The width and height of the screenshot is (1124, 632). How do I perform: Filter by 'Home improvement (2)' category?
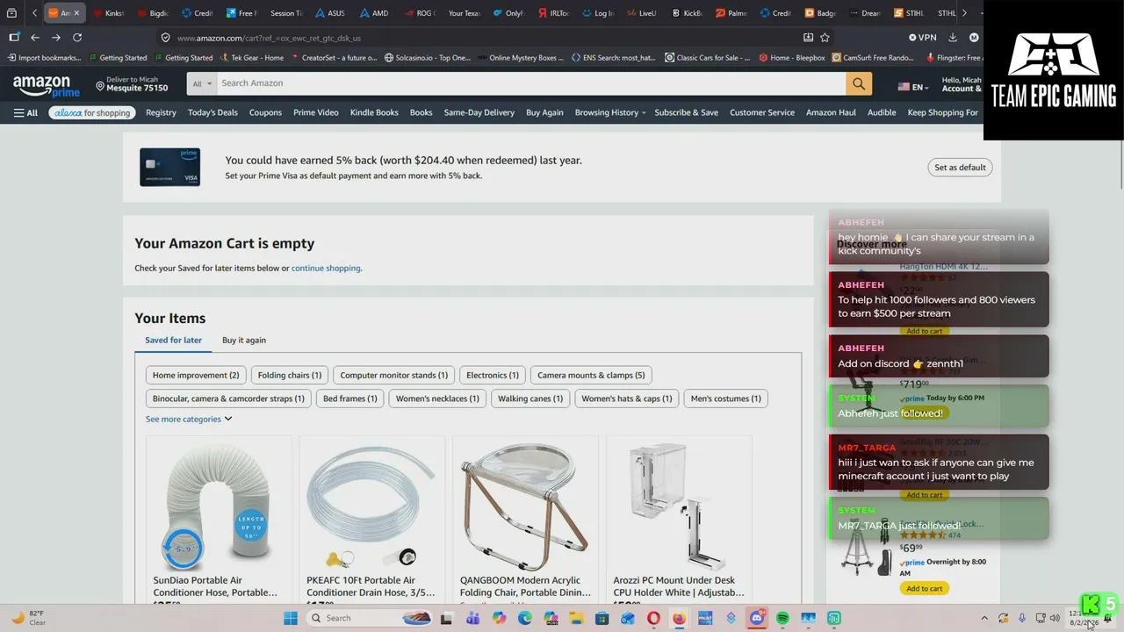coord(196,375)
